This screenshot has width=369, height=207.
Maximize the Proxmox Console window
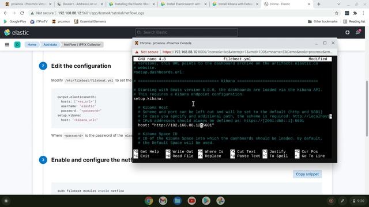click(325, 43)
